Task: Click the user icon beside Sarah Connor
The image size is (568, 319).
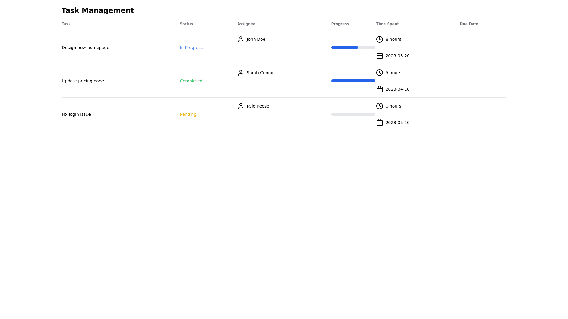Action: pos(241,73)
